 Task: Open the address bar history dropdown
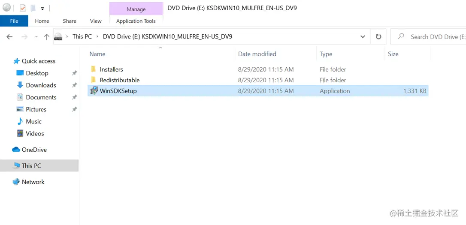point(363,37)
